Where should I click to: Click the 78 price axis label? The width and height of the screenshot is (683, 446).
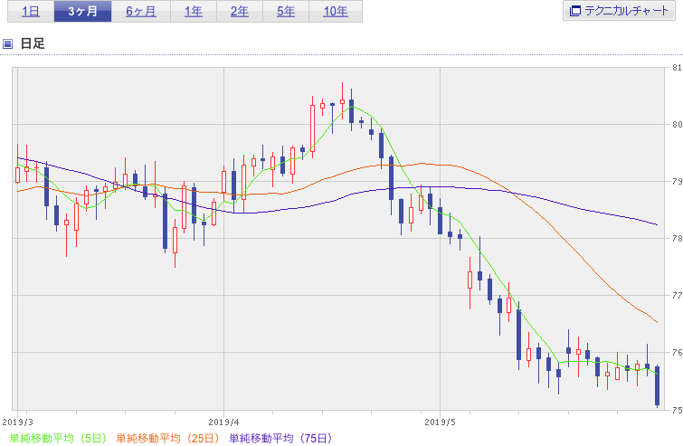(x=677, y=238)
